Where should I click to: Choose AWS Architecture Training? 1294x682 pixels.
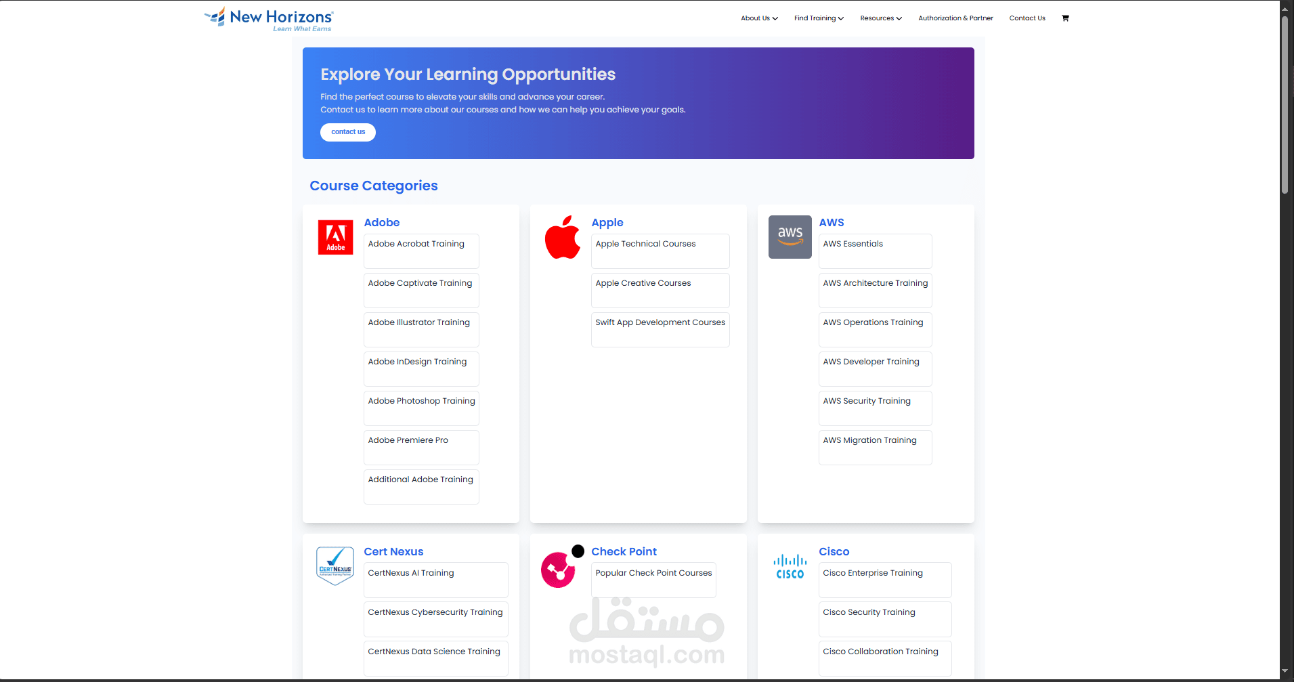click(x=876, y=291)
